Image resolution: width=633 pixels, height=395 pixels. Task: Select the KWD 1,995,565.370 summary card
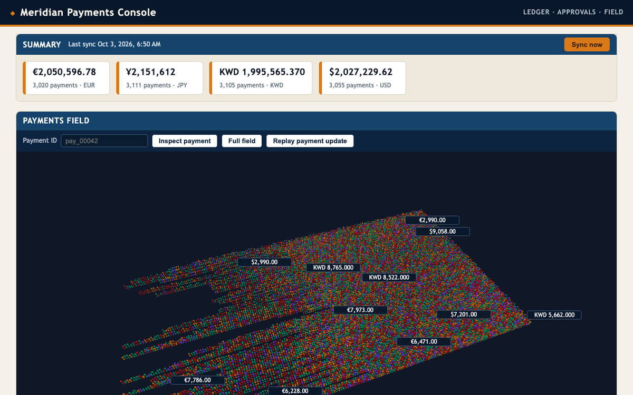[261, 78]
